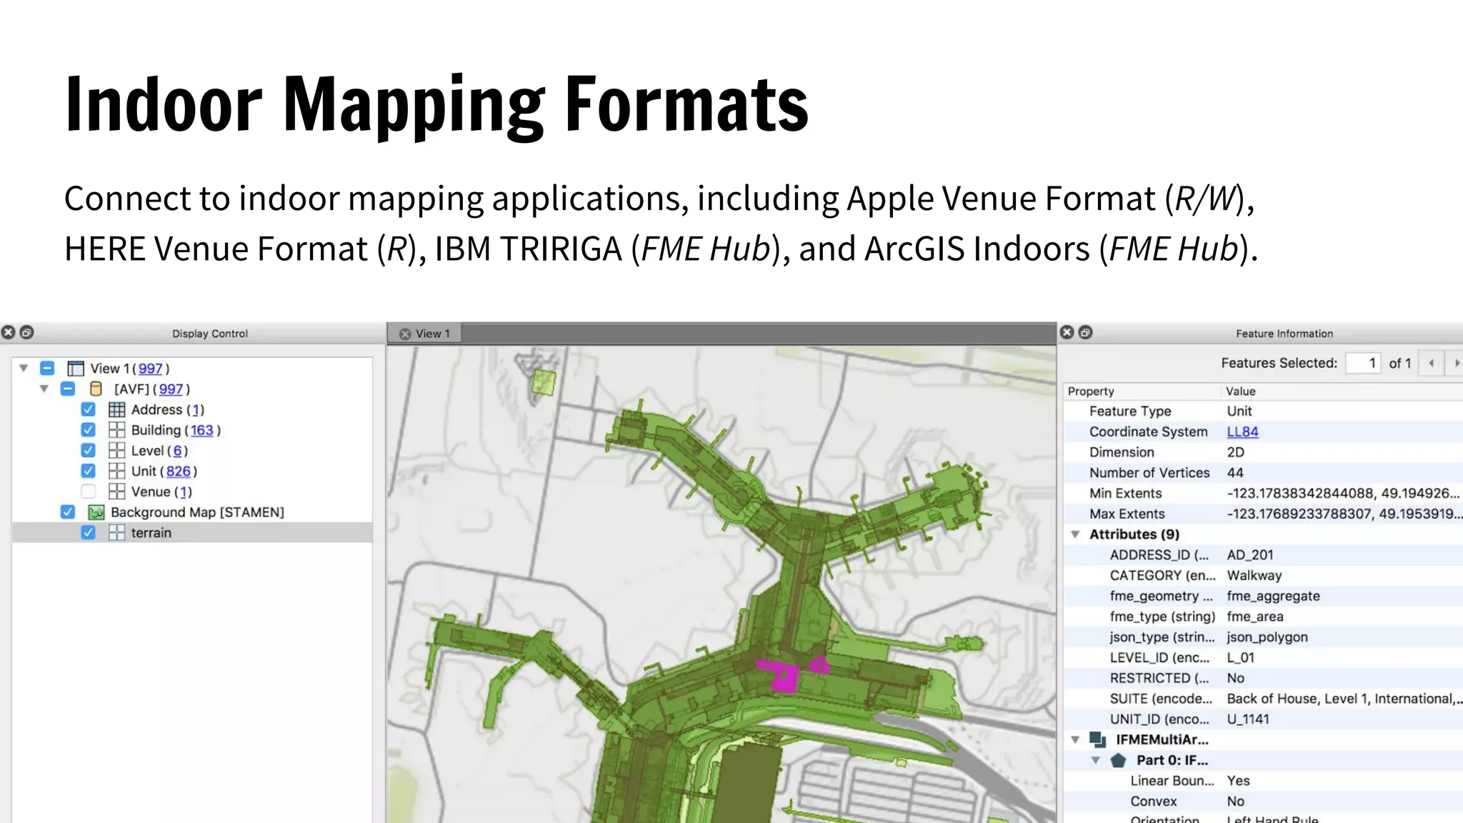This screenshot has height=823, width=1463.
Task: Disable Background Map STAMEN checkbox
Action: 68,512
